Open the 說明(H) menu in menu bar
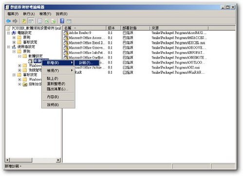243x176 pixels. (62, 14)
